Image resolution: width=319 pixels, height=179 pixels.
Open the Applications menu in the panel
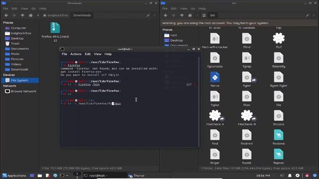(x=14, y=176)
